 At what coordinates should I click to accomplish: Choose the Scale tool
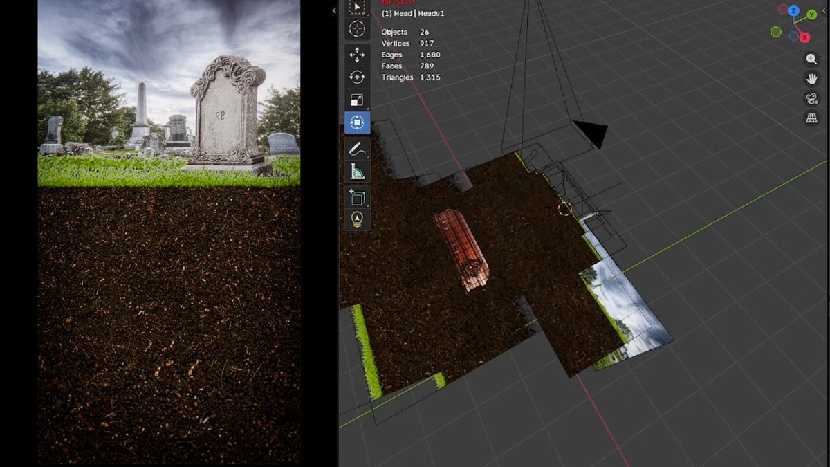tap(357, 100)
